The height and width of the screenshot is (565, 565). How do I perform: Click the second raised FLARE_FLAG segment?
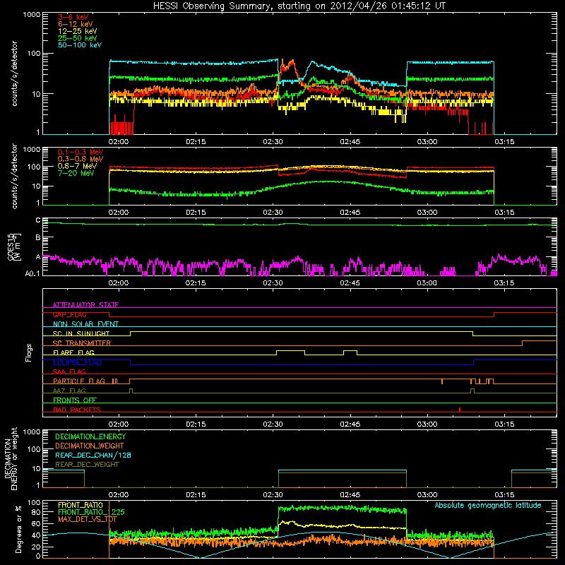(350, 350)
